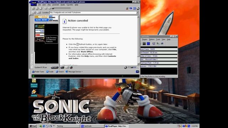The image size is (228, 128).
Task: Open the Play menu in RealPlayer
Action: (49, 5)
